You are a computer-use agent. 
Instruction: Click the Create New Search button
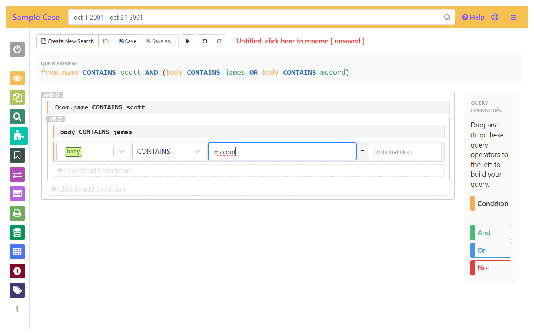pyautogui.click(x=67, y=41)
